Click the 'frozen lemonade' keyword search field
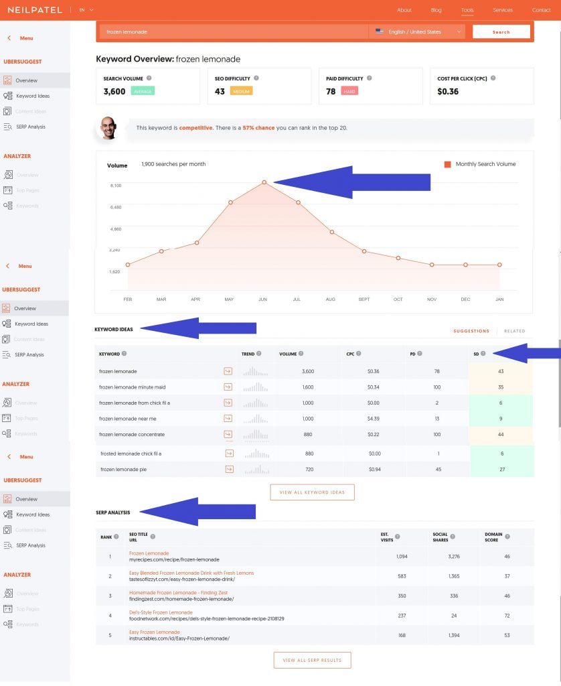This screenshot has width=561, height=686. click(234, 31)
